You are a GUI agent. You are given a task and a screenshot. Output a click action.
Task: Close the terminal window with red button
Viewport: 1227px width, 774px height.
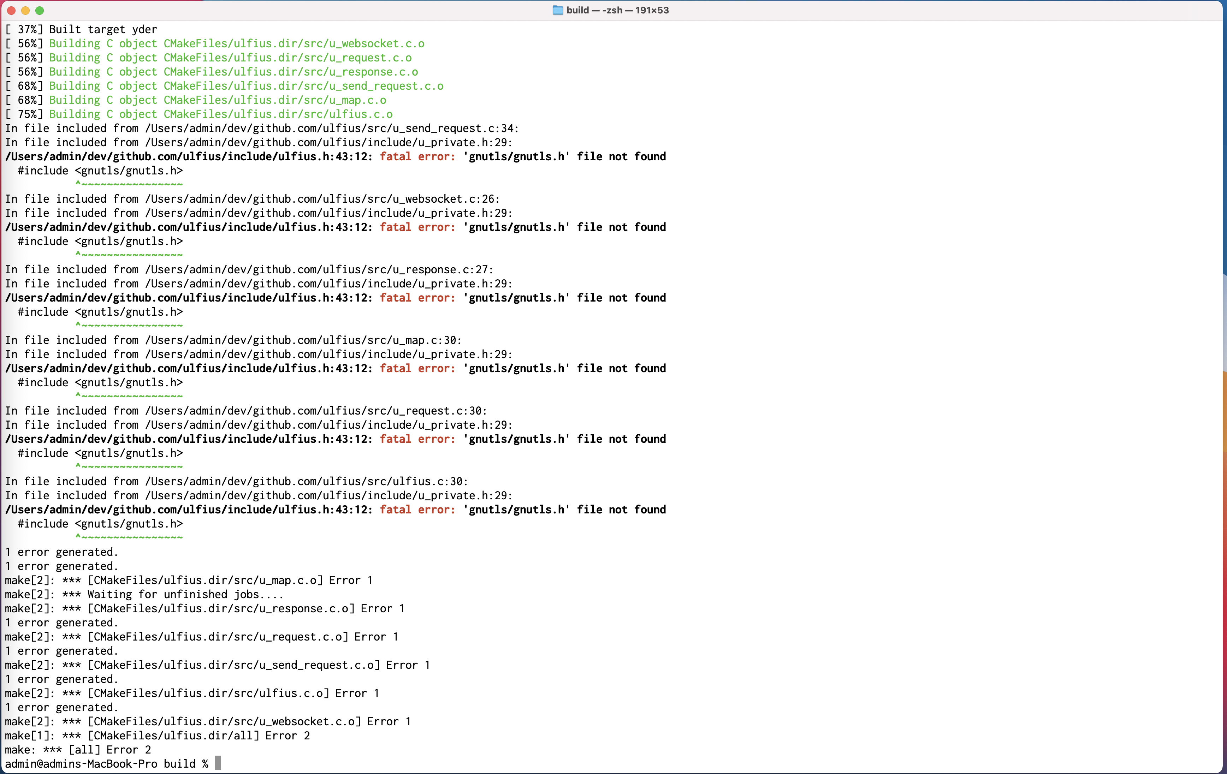[x=11, y=10]
